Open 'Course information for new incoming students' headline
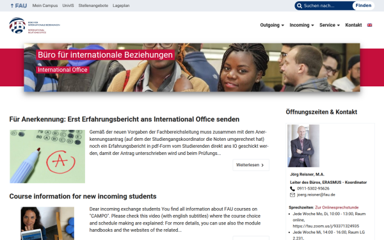 (x=83, y=196)
